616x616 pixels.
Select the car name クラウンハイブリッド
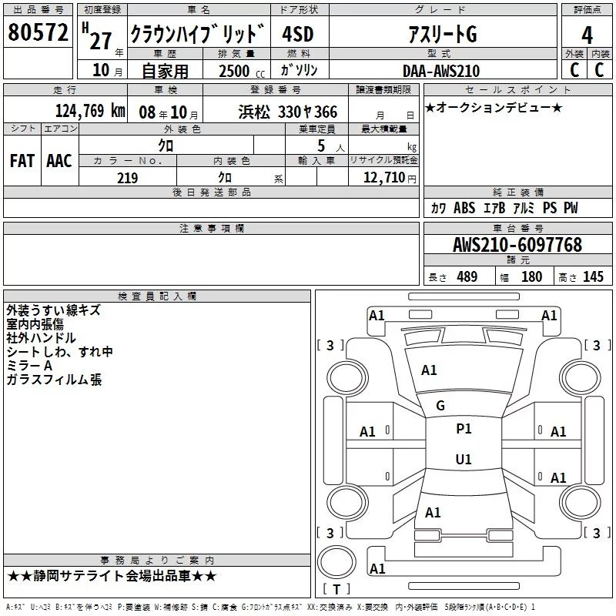click(197, 35)
